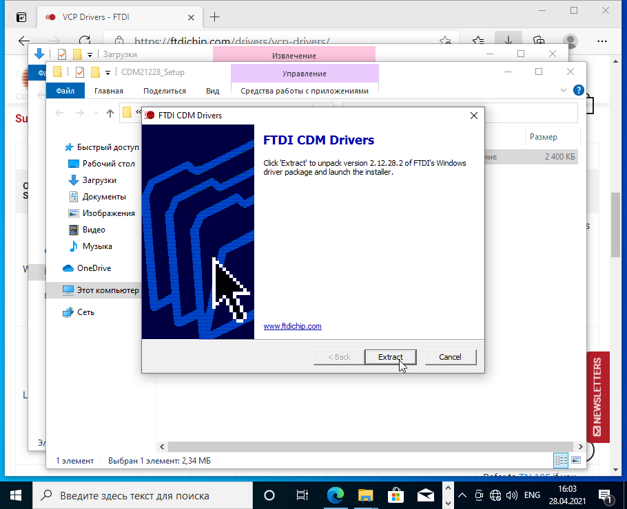Open Edge profile avatar icon

(x=571, y=41)
